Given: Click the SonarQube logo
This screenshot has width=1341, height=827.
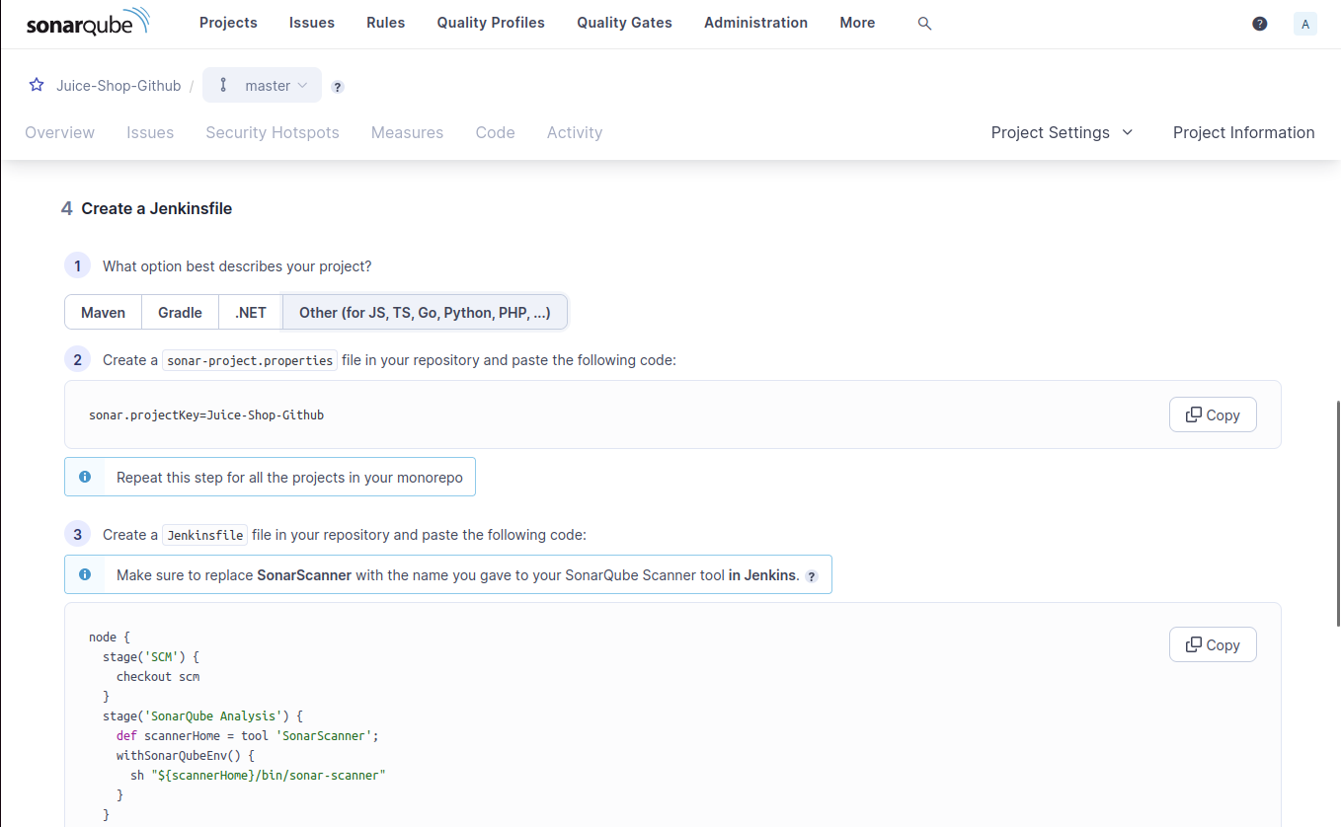Looking at the screenshot, I should point(87,22).
